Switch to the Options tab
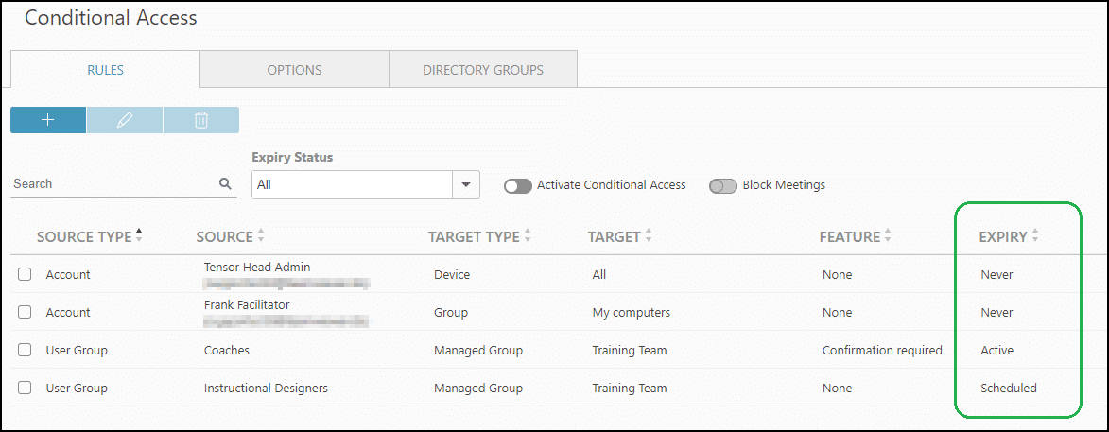Viewport: 1109px width, 432px height. click(x=294, y=70)
